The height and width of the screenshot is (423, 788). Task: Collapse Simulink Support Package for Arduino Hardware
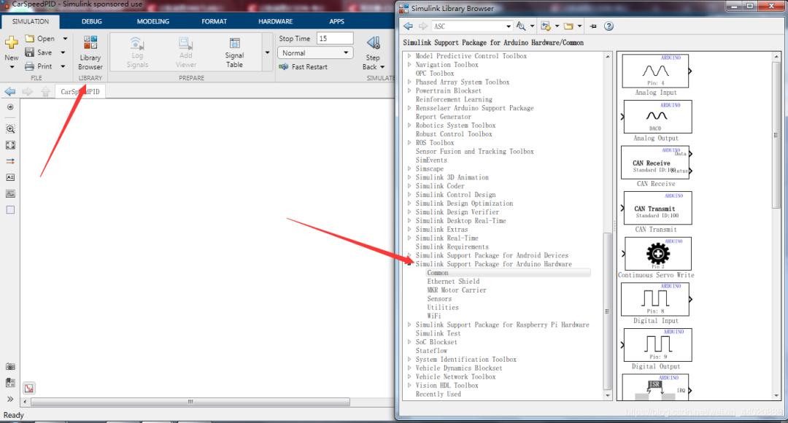409,264
